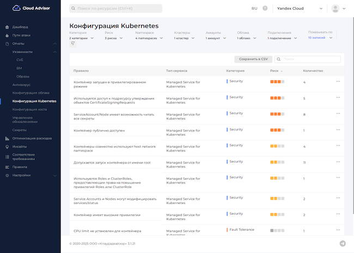Image resolution: width=354 pixels, height=253 pixels.
Task: Open Образы vulnerabilities page
Action: coord(23,77)
